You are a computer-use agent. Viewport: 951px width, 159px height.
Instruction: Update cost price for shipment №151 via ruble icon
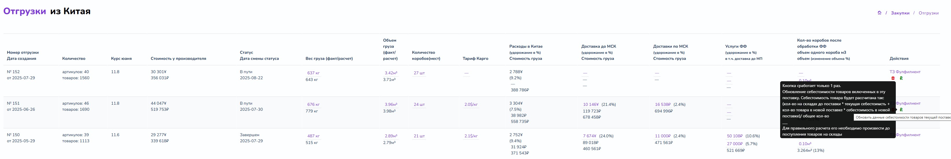(901, 110)
